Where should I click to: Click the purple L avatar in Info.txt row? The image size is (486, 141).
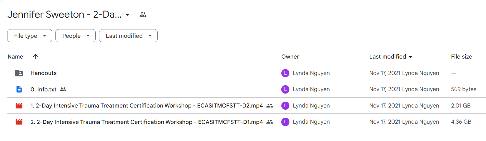tap(285, 89)
